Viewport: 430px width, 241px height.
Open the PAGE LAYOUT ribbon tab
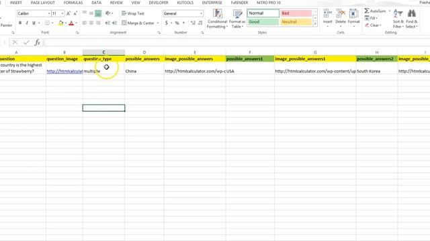click(43, 3)
